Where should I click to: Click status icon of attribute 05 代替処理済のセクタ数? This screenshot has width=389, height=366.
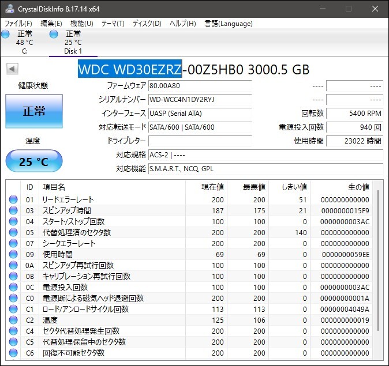(x=13, y=232)
